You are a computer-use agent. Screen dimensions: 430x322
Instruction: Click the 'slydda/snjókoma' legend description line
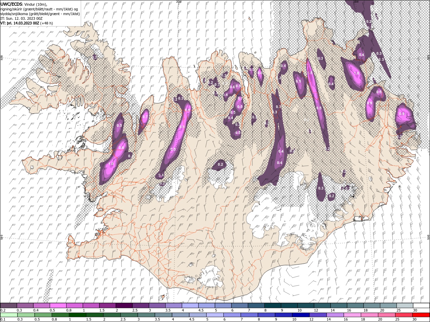click(40, 14)
